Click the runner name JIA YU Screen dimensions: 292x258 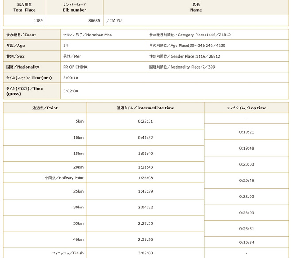115,20
